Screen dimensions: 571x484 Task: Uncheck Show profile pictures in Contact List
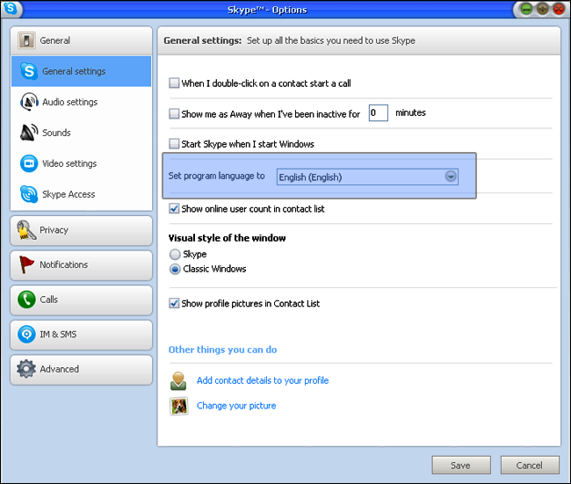[x=174, y=303]
